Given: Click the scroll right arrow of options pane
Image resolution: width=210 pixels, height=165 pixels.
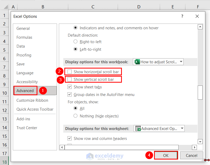Looking at the screenshot, I should 195,147.
